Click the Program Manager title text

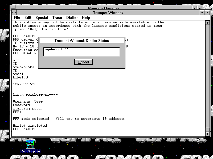pyautogui.click(x=104, y=8)
